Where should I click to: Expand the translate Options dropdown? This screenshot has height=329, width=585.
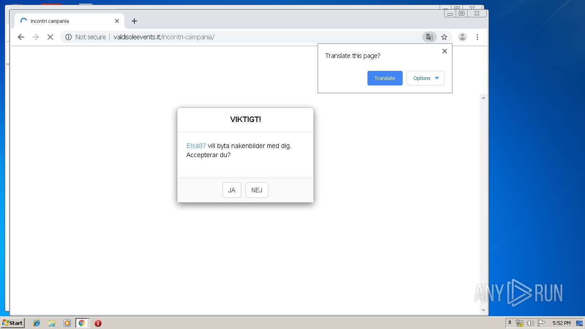425,78
